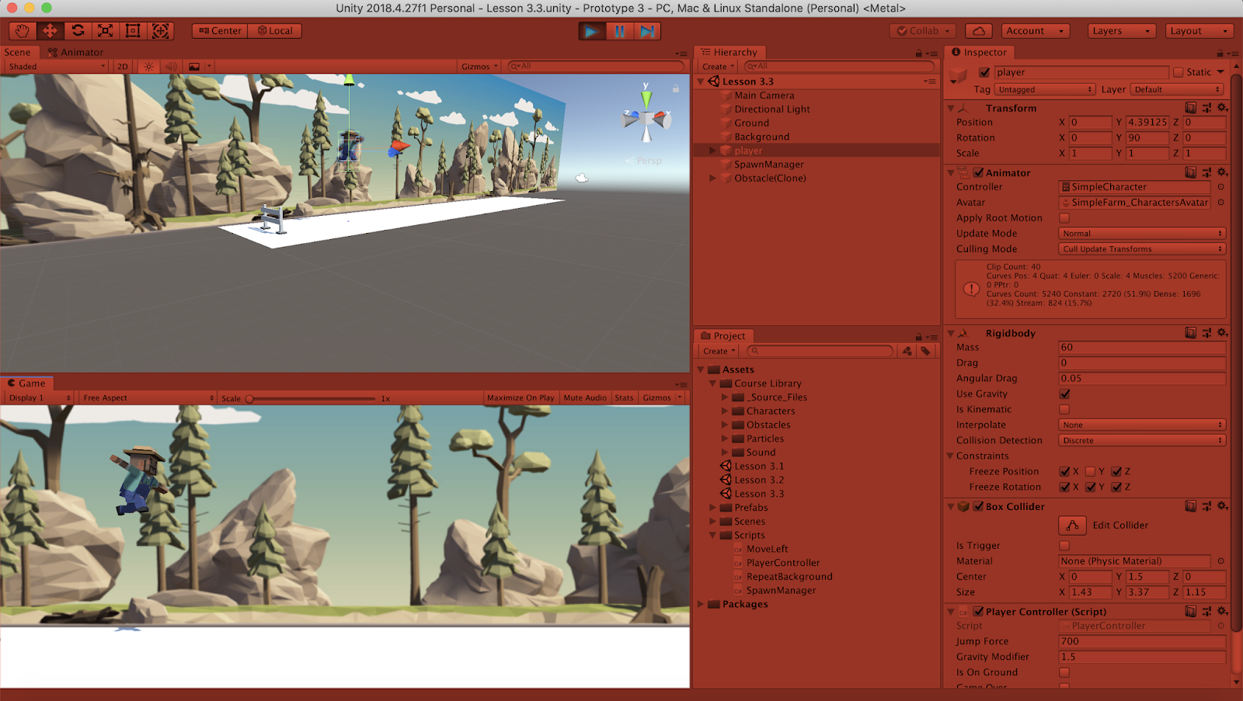
Task: Select the Rotate tool in the toolbar
Action: click(x=78, y=31)
